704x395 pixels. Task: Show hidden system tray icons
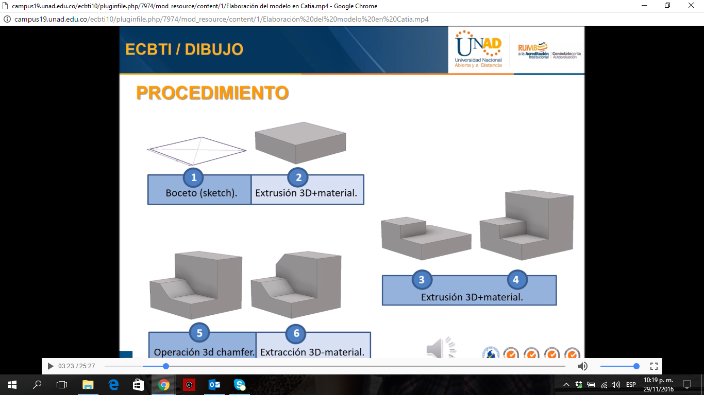click(x=566, y=385)
